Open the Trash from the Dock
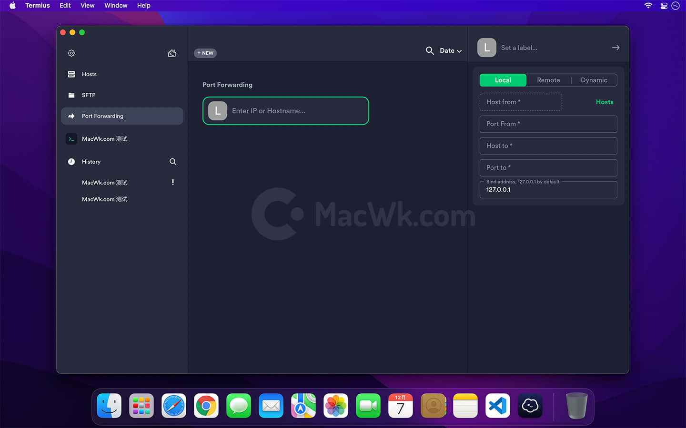The width and height of the screenshot is (686, 428). coord(576,406)
